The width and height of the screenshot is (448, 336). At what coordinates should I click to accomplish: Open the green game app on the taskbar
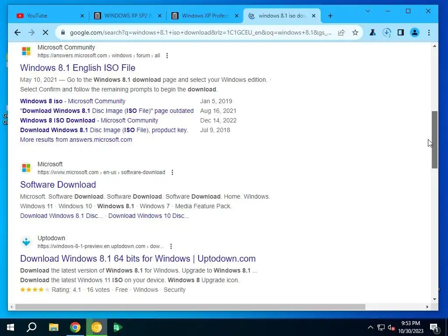click(x=118, y=327)
